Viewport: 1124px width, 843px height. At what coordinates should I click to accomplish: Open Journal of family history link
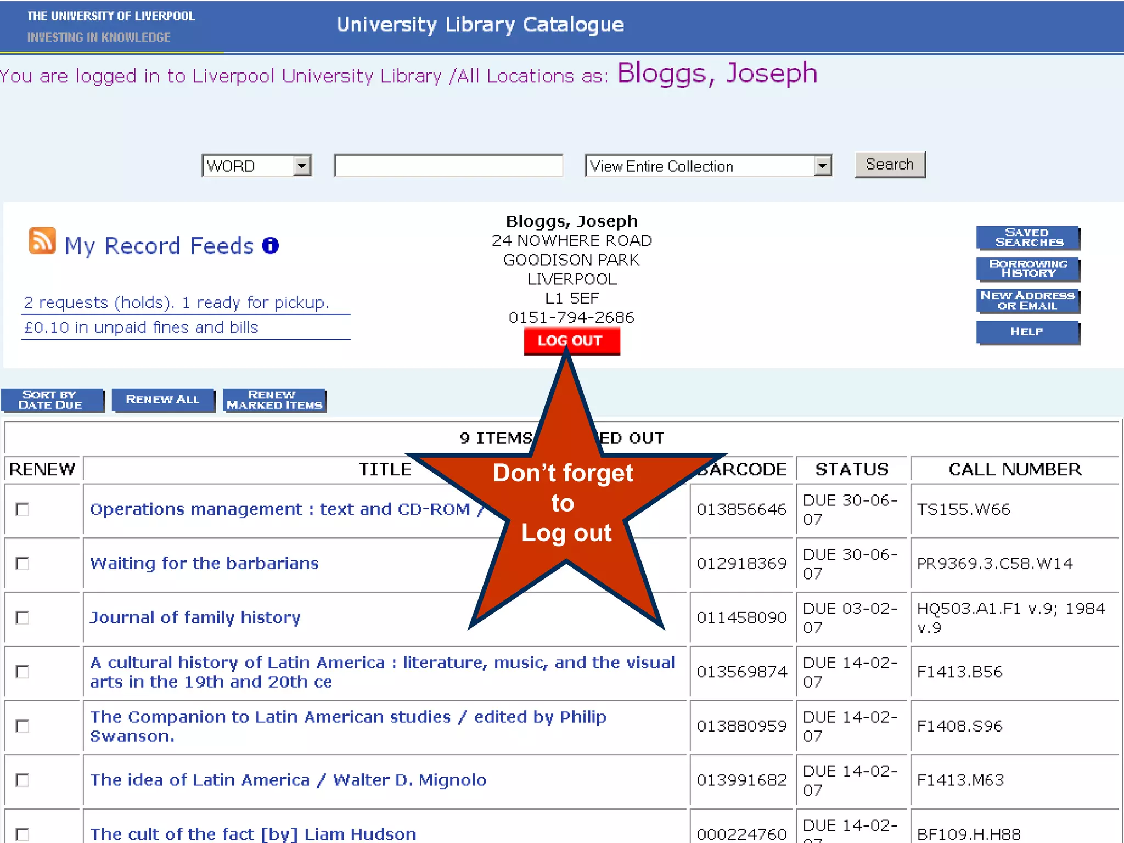(x=195, y=618)
